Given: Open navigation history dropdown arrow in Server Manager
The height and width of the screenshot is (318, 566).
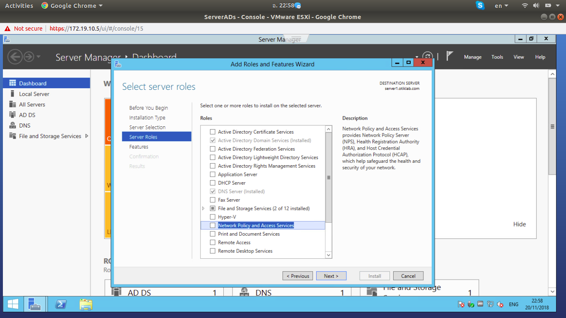Looking at the screenshot, I should pyautogui.click(x=39, y=56).
